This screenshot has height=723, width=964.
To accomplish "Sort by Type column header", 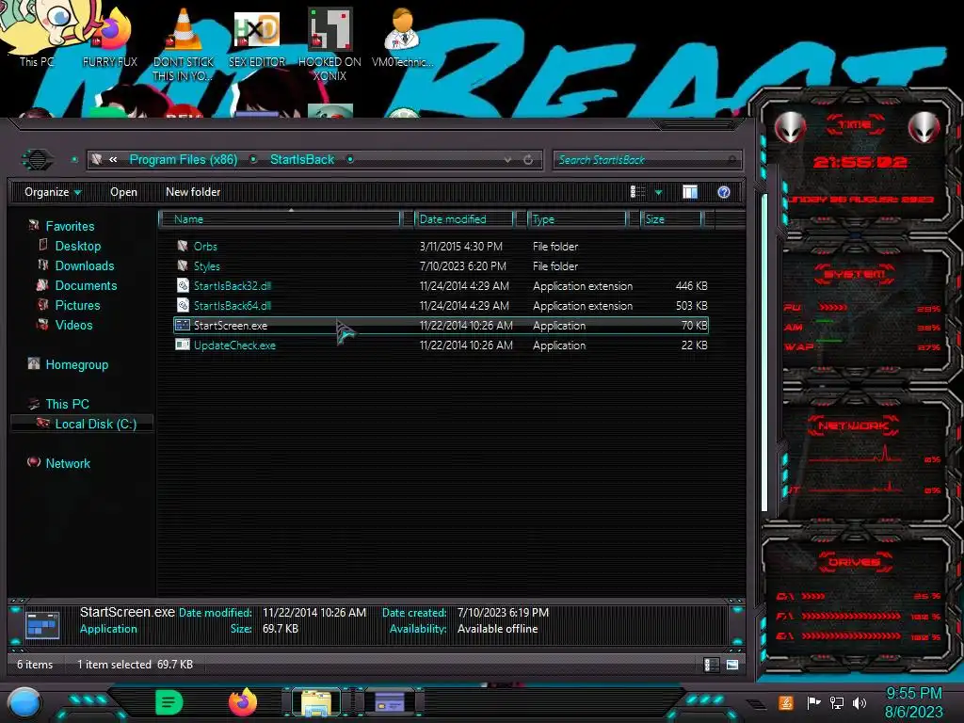I will (577, 218).
